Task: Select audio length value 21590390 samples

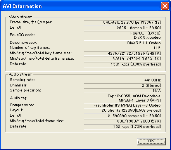Action: pyautogui.click(x=123, y=116)
